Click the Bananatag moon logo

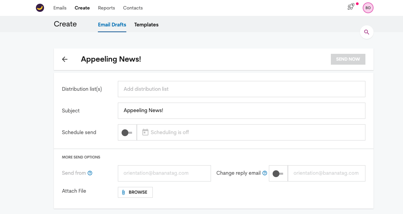click(40, 8)
